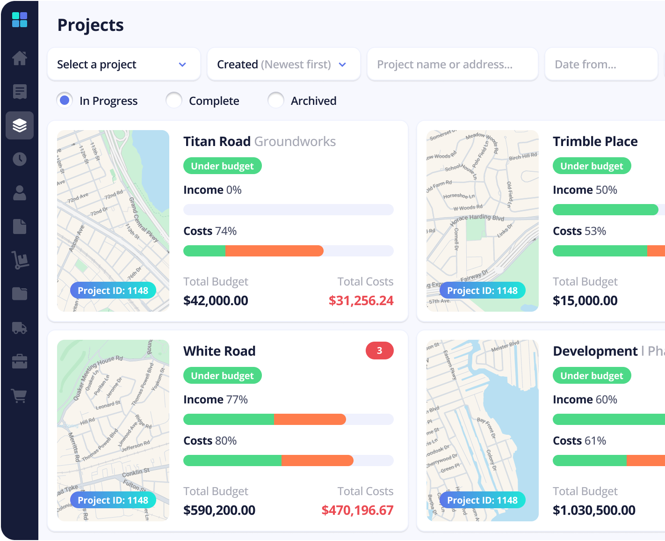Select the Complete radio button
665x541 pixels.
pos(174,101)
